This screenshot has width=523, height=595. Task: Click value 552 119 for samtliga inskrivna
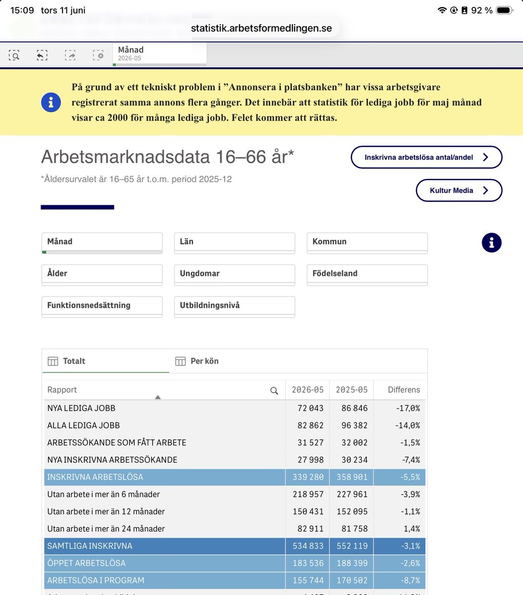351,546
